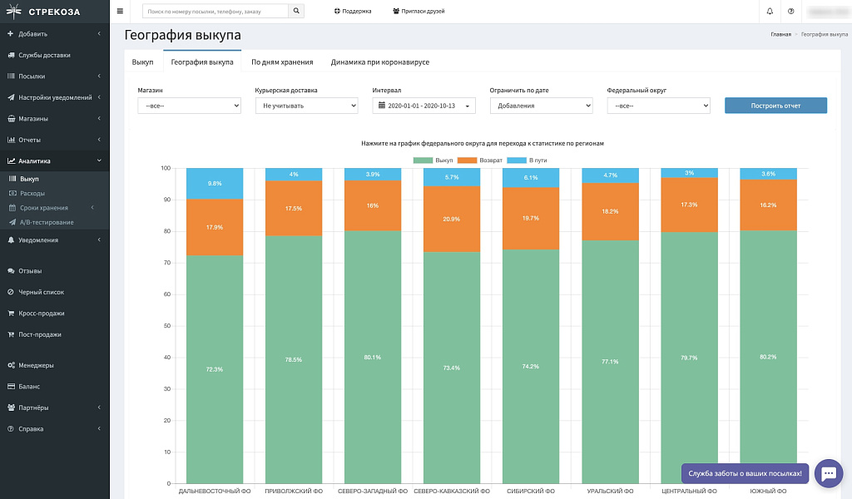Click the green Сибирский ФО bar segment
Screen dimensions: 852x499
tap(531, 366)
